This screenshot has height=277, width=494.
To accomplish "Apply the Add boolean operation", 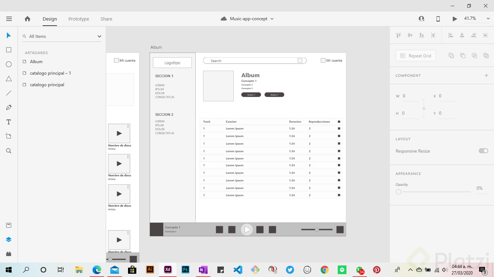I will coord(451,56).
